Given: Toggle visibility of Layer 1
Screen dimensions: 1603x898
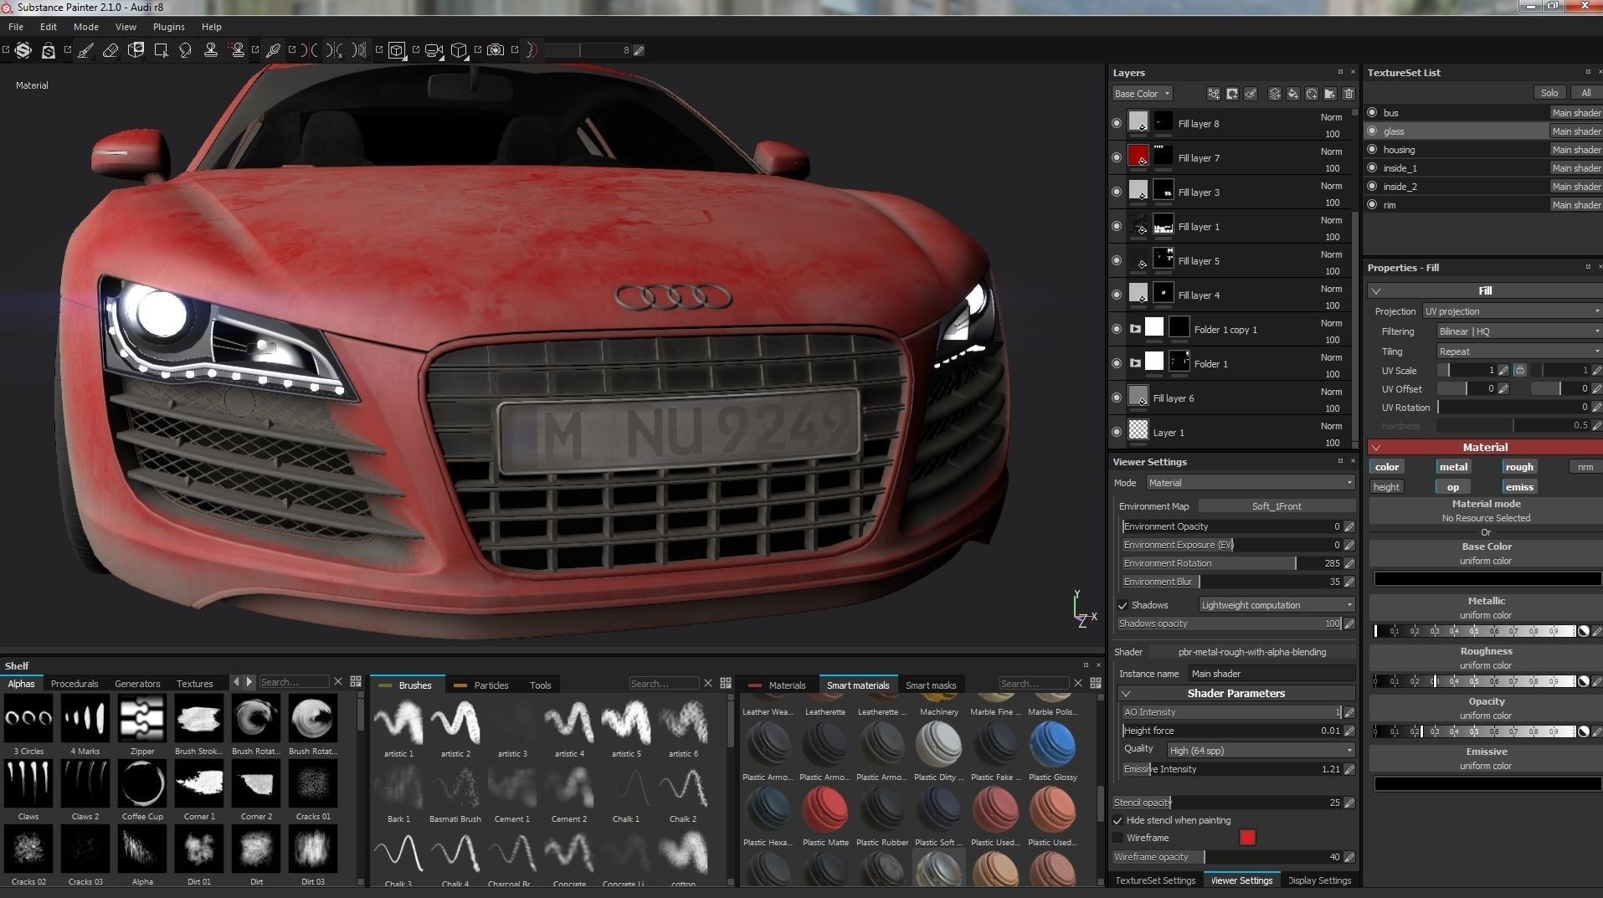Looking at the screenshot, I should 1117,433.
